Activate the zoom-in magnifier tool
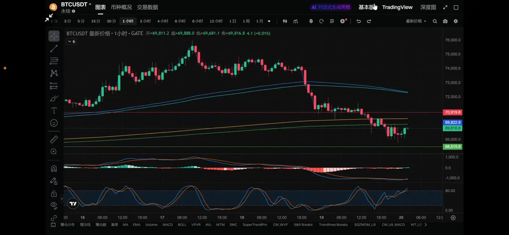 pyautogui.click(x=54, y=152)
